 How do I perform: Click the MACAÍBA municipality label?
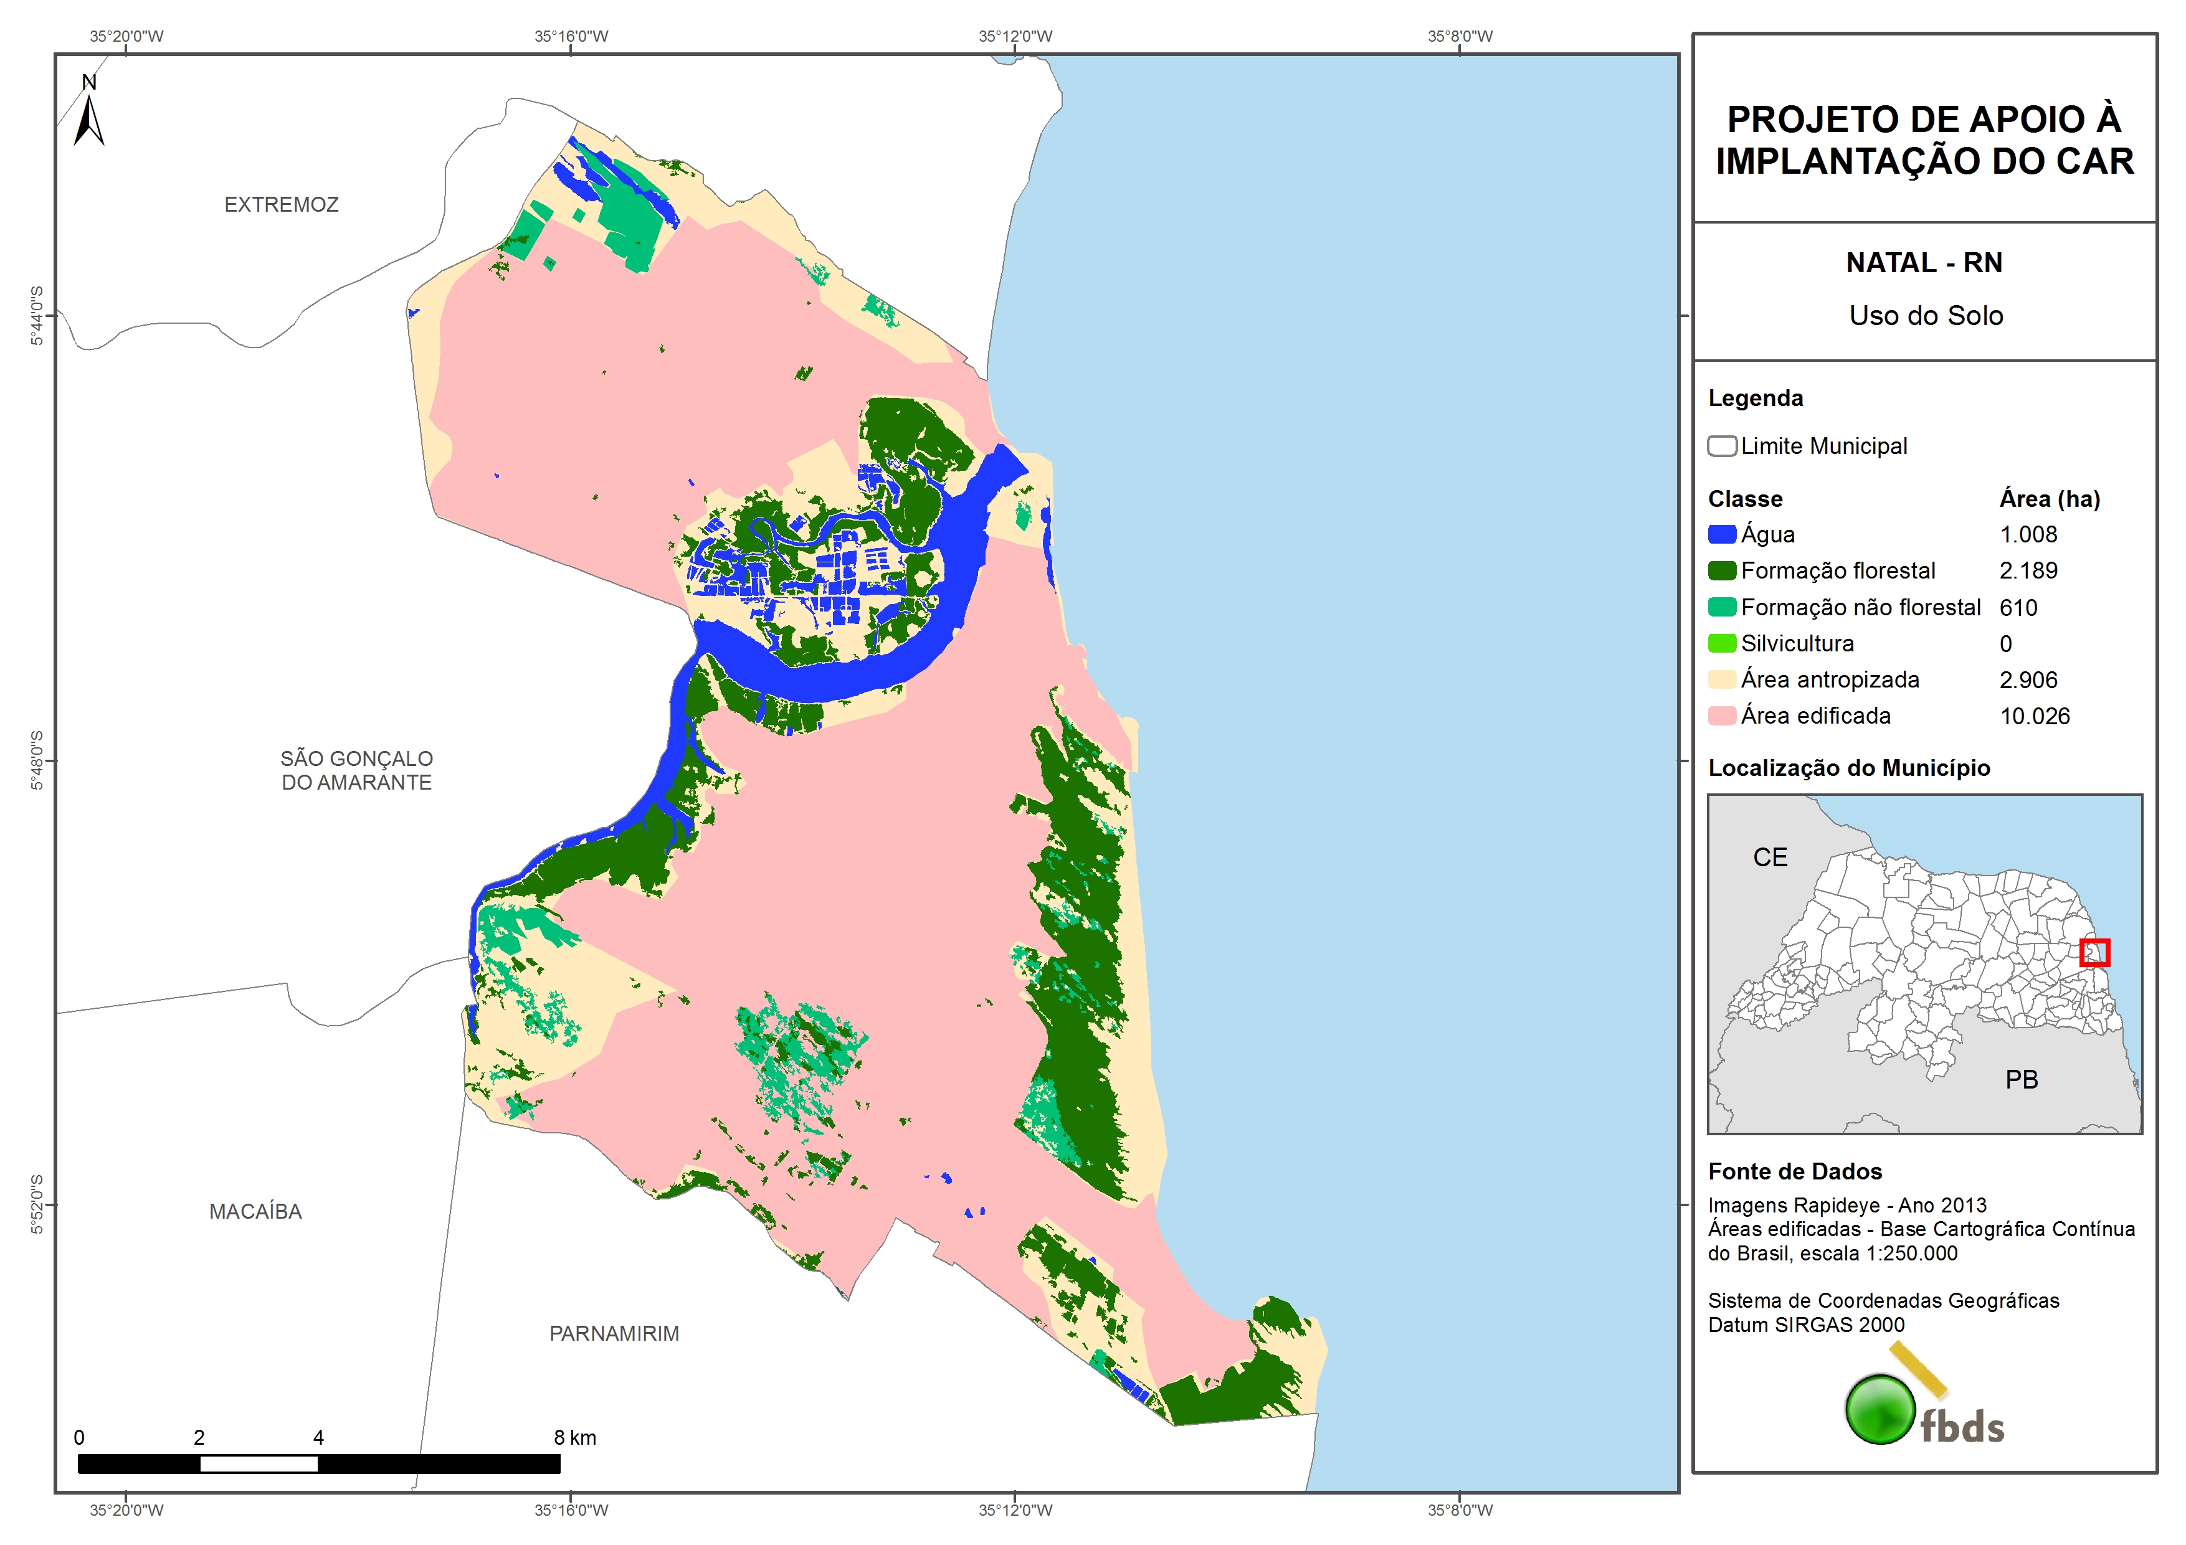coord(255,1212)
